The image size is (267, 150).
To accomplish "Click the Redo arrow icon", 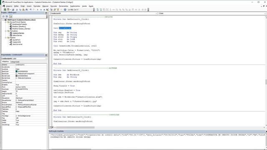I will point(34,10).
